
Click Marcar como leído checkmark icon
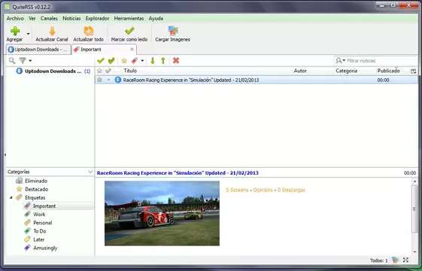pos(129,31)
